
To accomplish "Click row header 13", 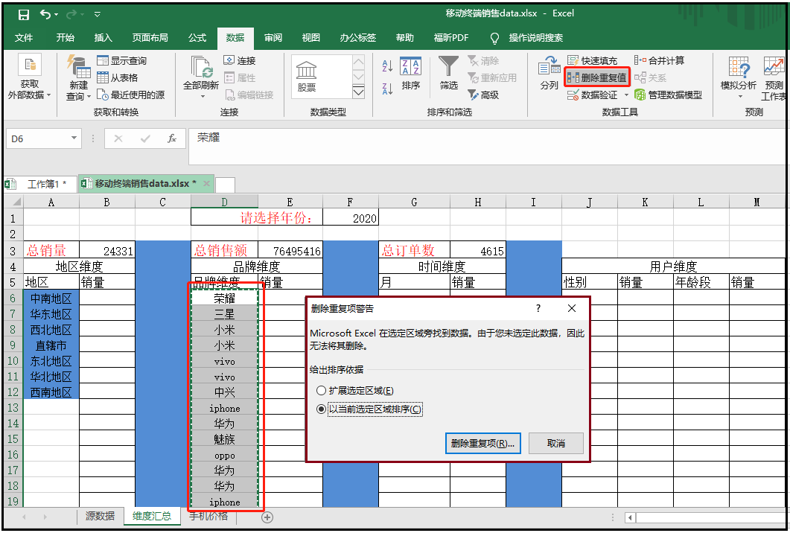I will coord(13,407).
